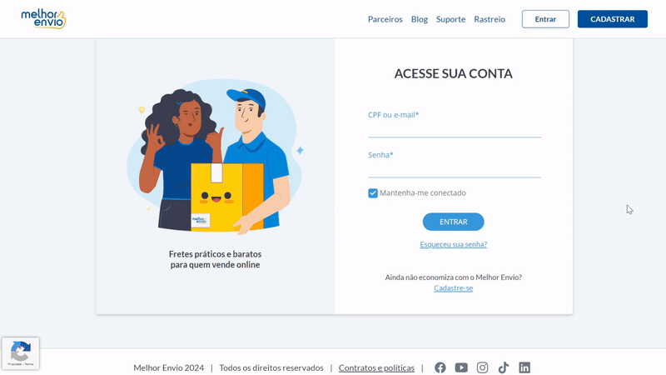
Task: Open the TikTok icon in the footer
Action: [504, 367]
